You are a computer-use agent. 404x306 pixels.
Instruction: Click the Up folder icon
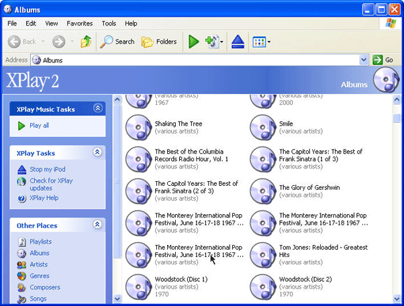86,42
